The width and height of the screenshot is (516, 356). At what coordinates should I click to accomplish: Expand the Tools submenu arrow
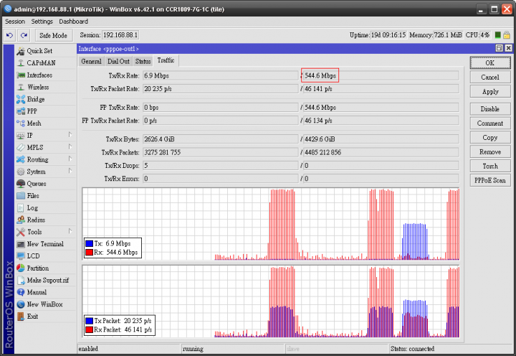pos(70,231)
